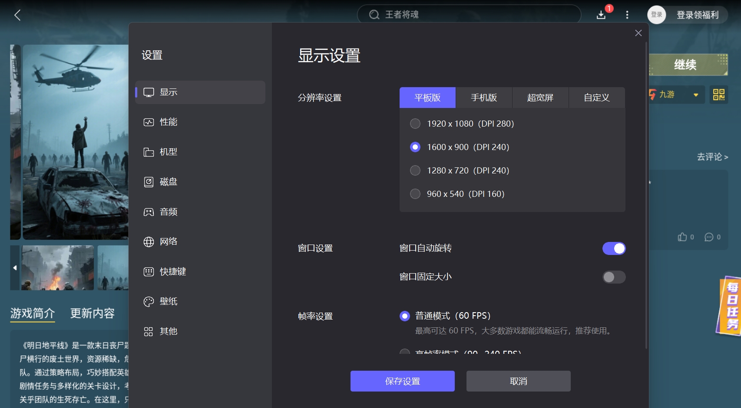Switch to 手机版 resolution tab
The image size is (741, 408).
pyautogui.click(x=484, y=98)
